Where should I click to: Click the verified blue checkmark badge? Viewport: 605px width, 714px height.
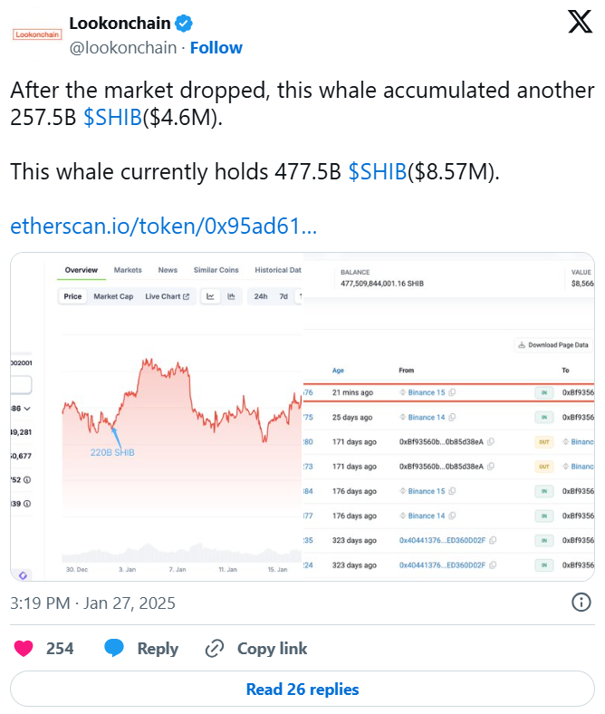[x=182, y=23]
